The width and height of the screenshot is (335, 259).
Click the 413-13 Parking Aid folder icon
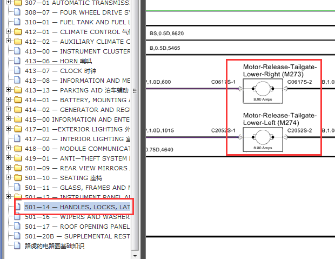18,90
